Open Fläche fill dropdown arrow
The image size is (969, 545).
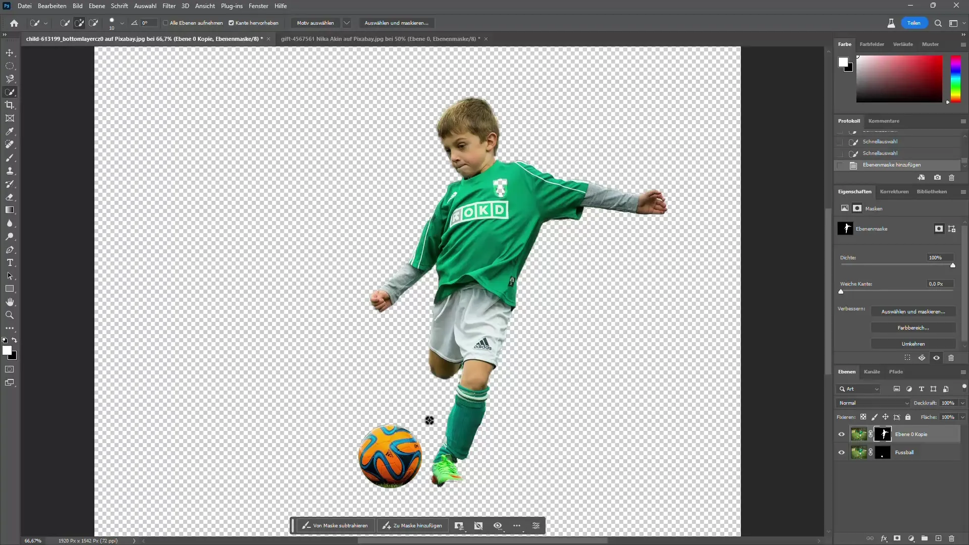(962, 417)
